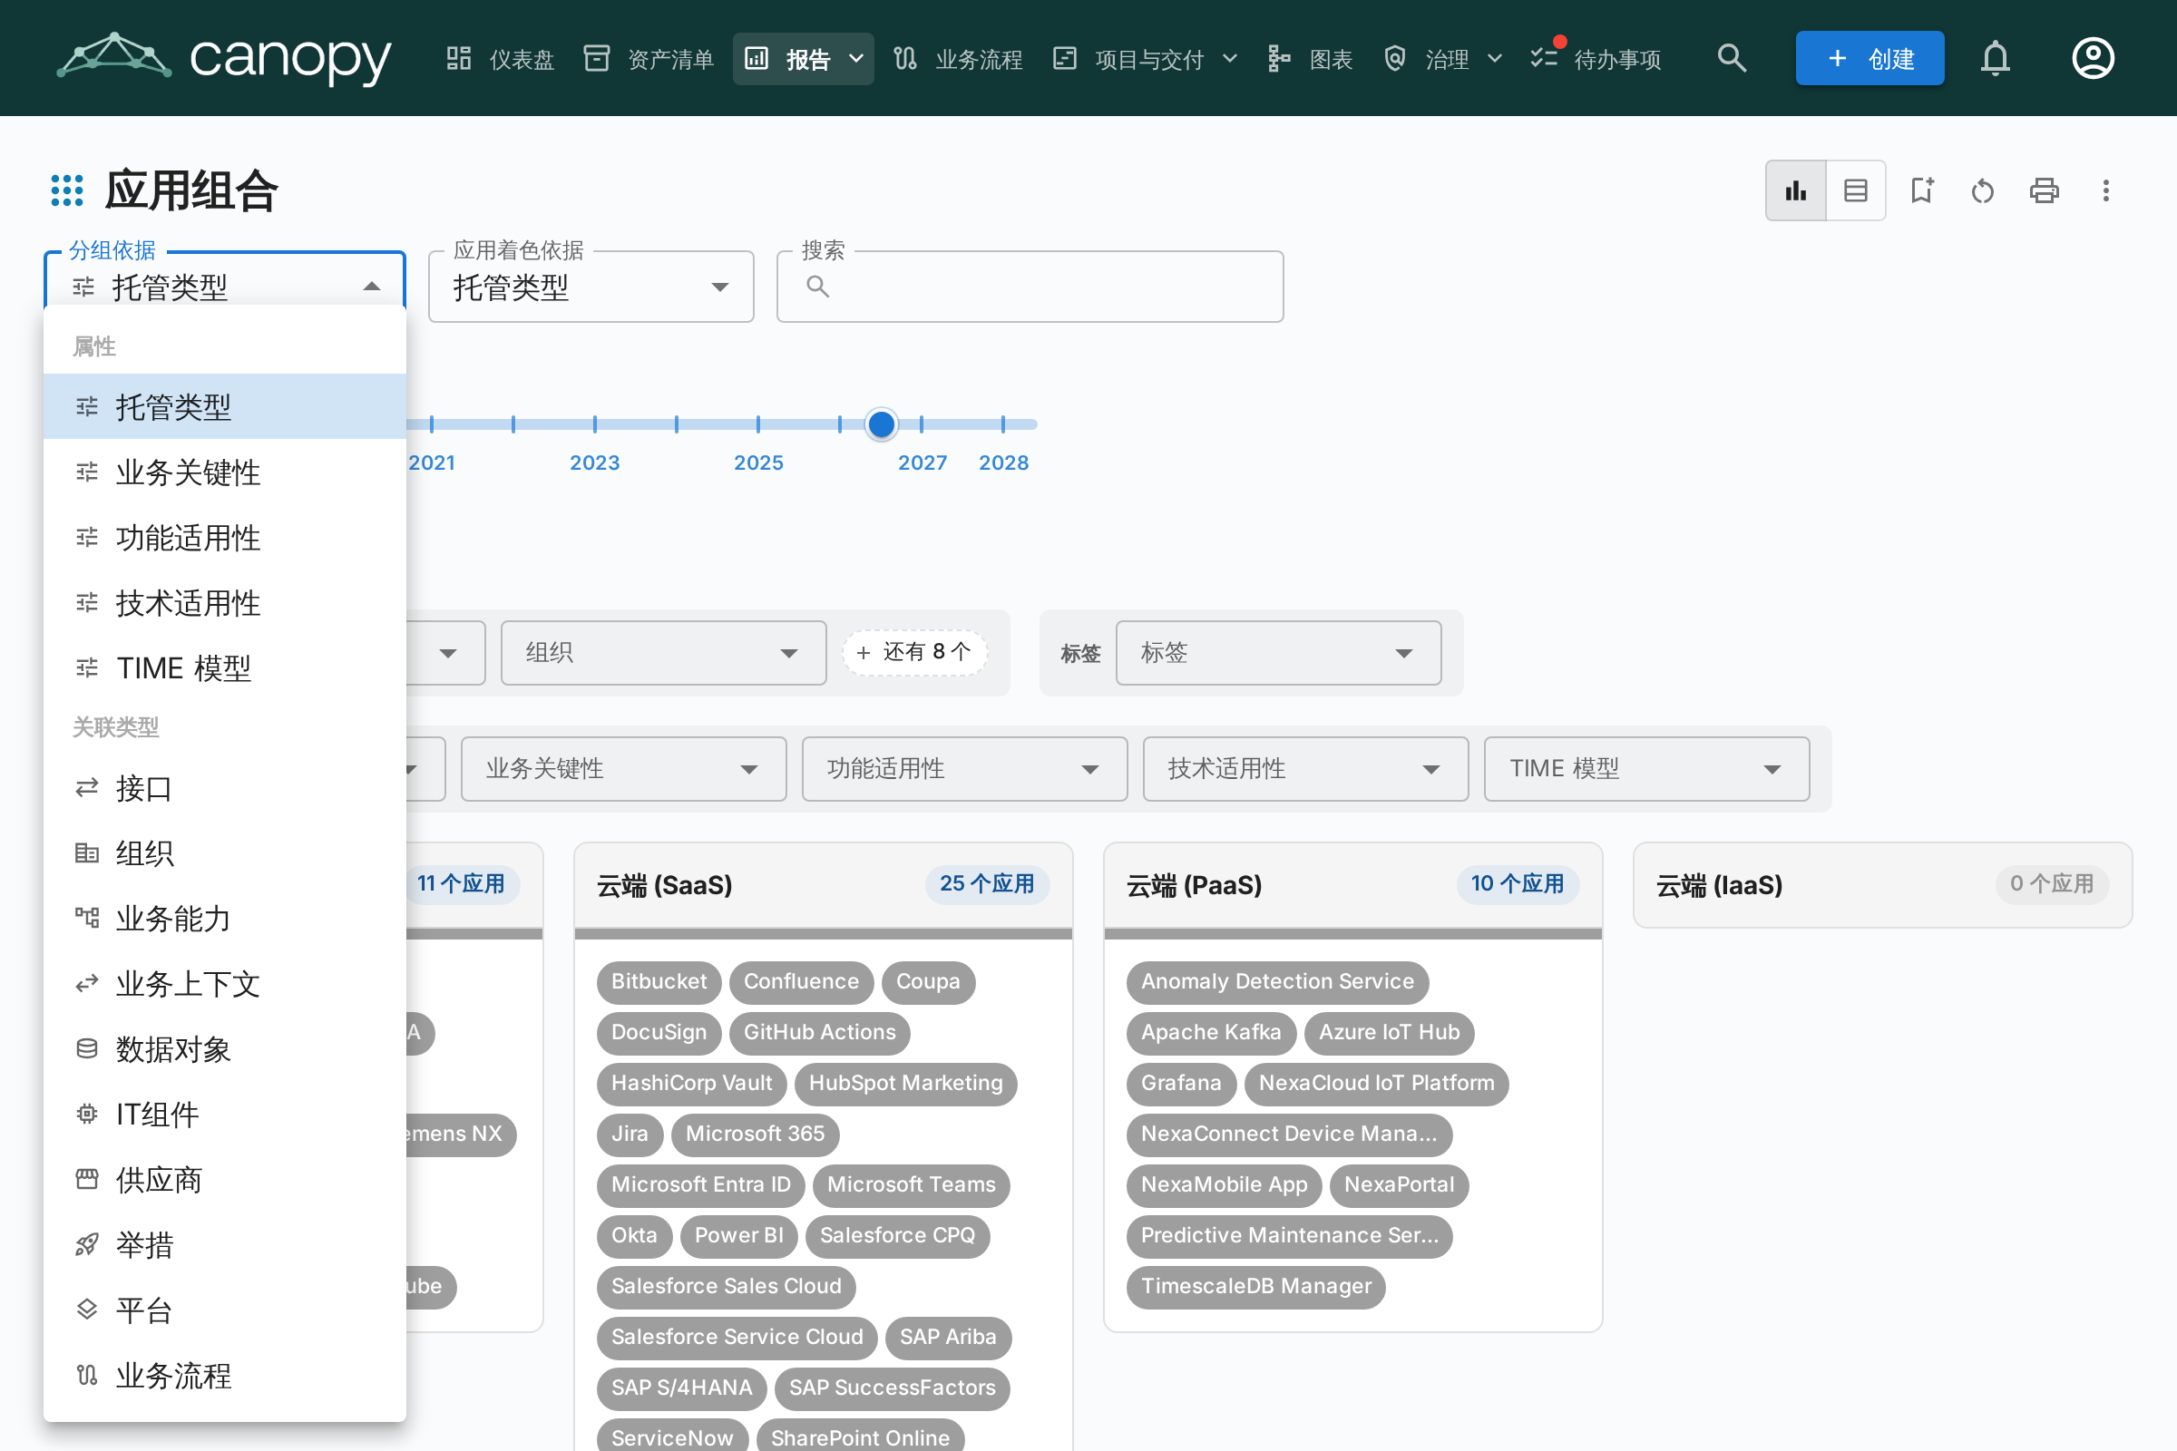Switch to table list view icon
2177x1451 pixels.
click(x=1856, y=190)
